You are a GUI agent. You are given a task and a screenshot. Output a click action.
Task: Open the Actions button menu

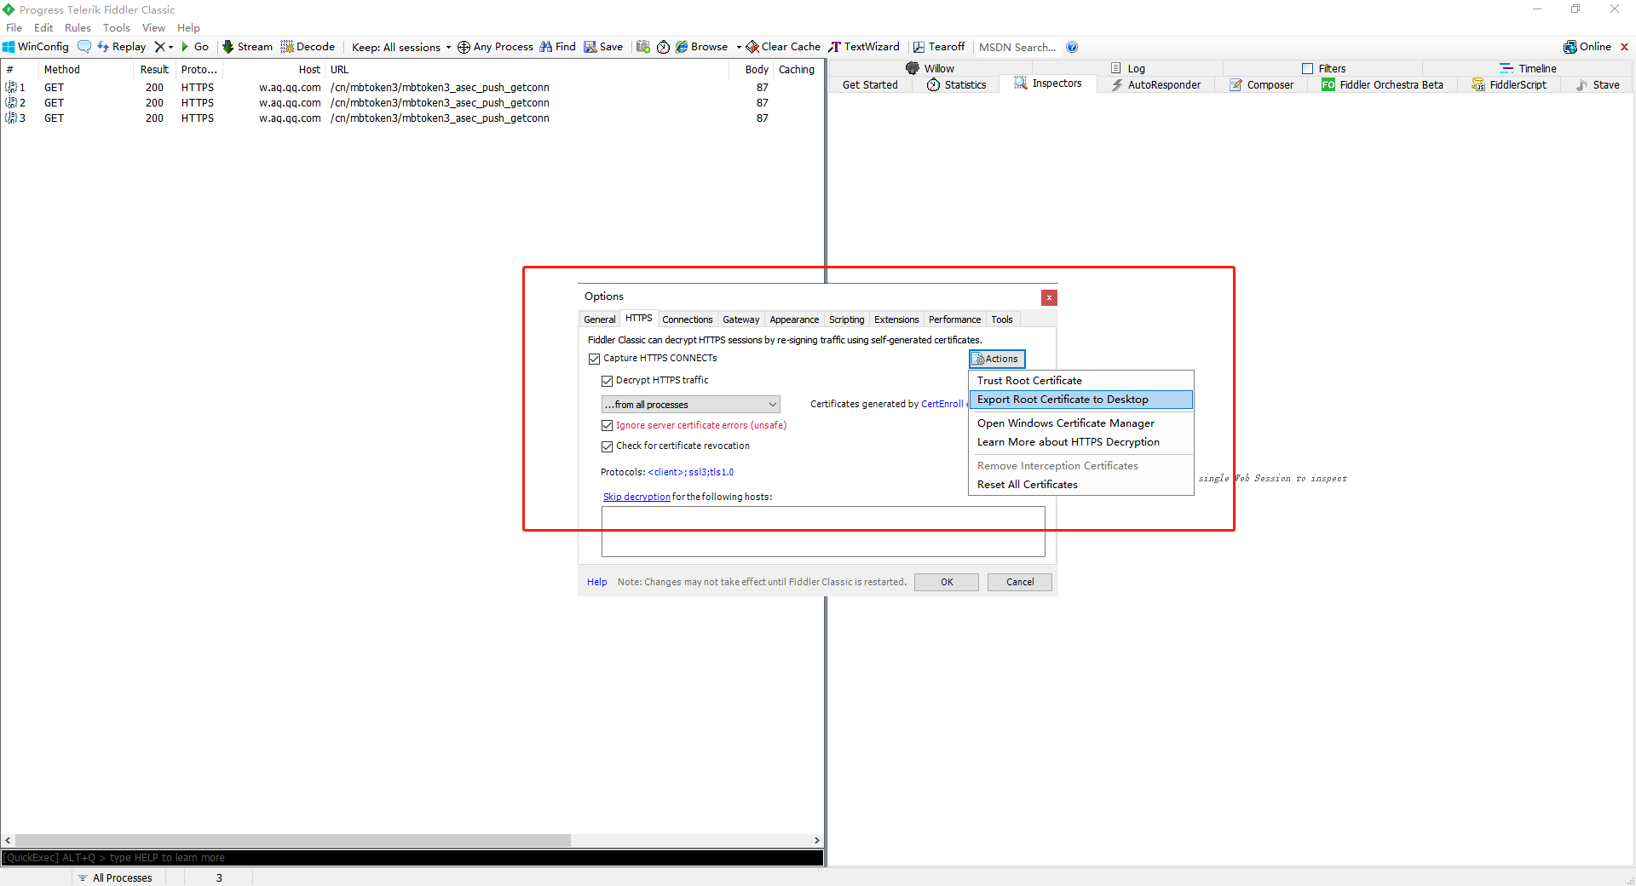(x=997, y=359)
